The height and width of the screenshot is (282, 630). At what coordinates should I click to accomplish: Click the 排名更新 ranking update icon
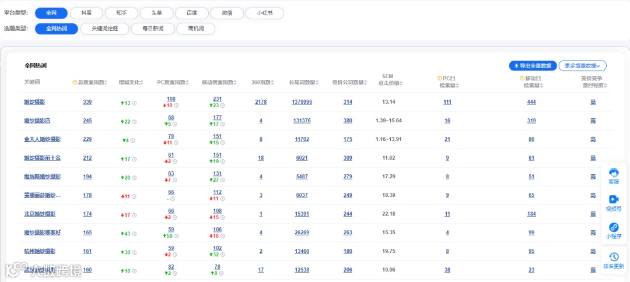pyautogui.click(x=614, y=257)
